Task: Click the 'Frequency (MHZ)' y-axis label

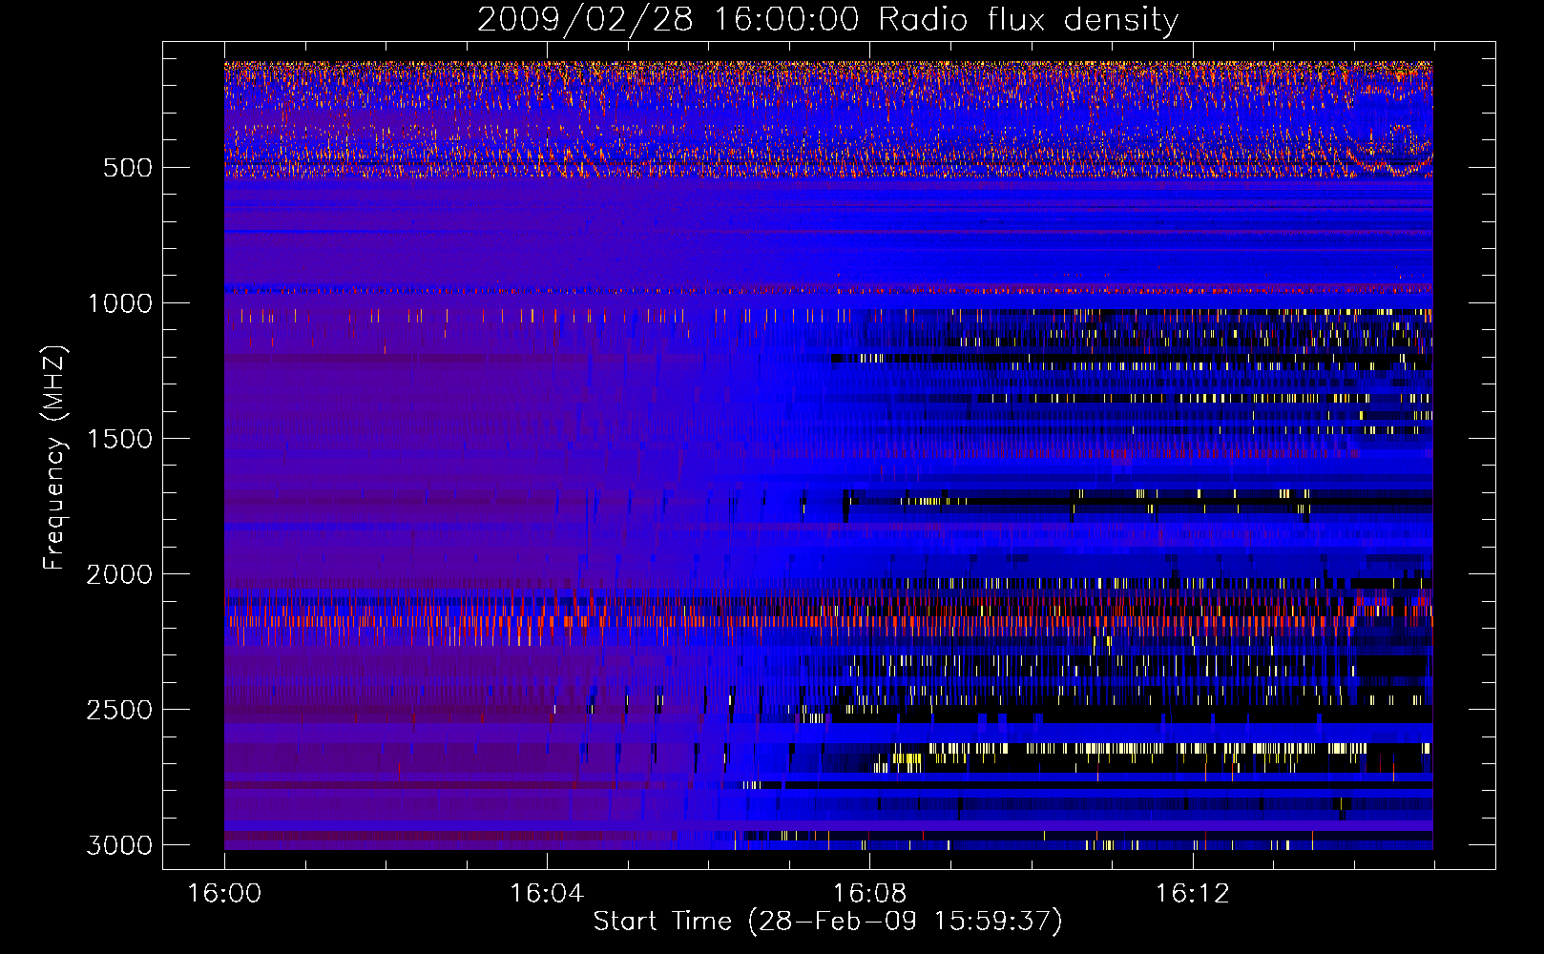Action: point(54,457)
